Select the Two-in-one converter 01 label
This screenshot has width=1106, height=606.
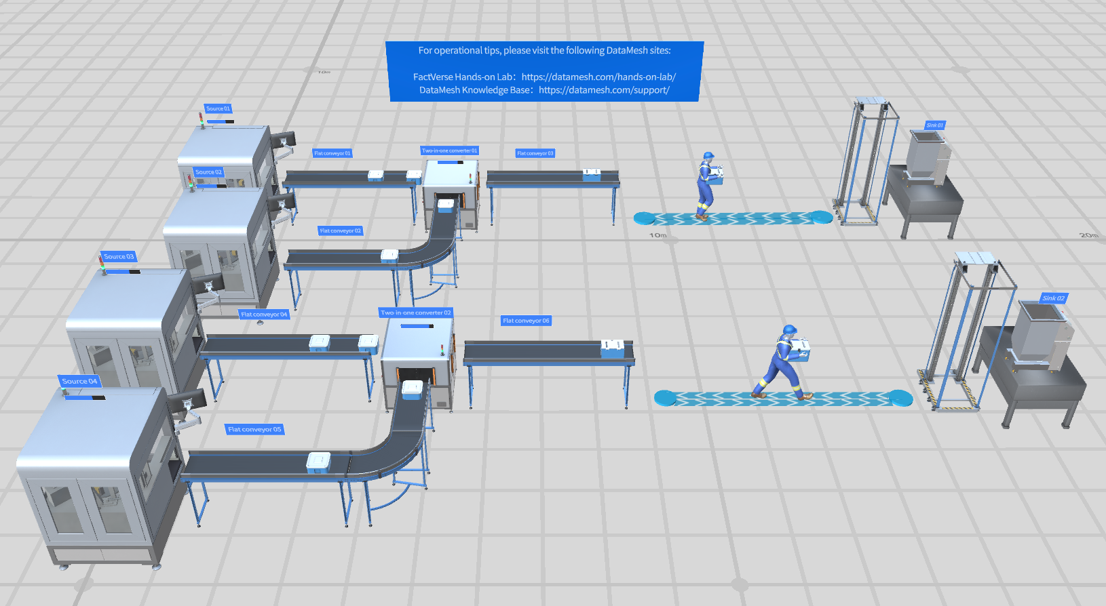pos(450,150)
